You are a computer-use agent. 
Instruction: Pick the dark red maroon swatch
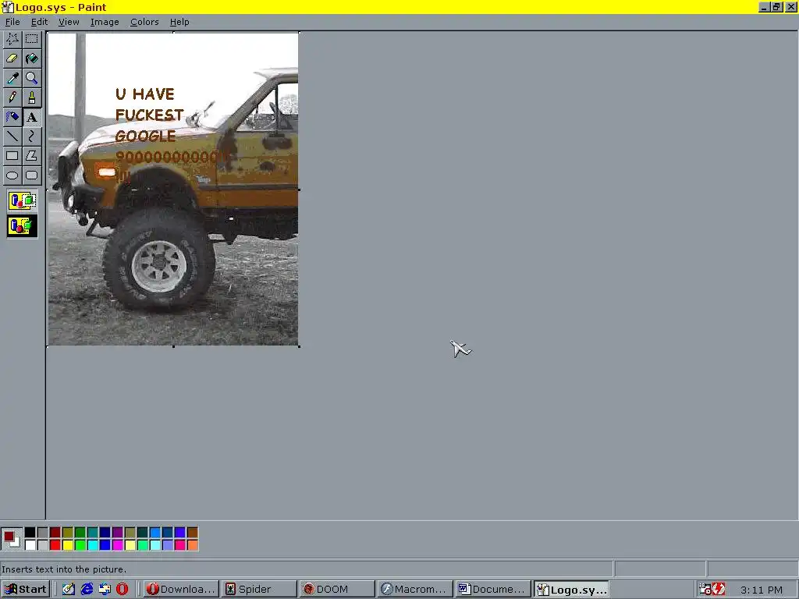coord(55,533)
